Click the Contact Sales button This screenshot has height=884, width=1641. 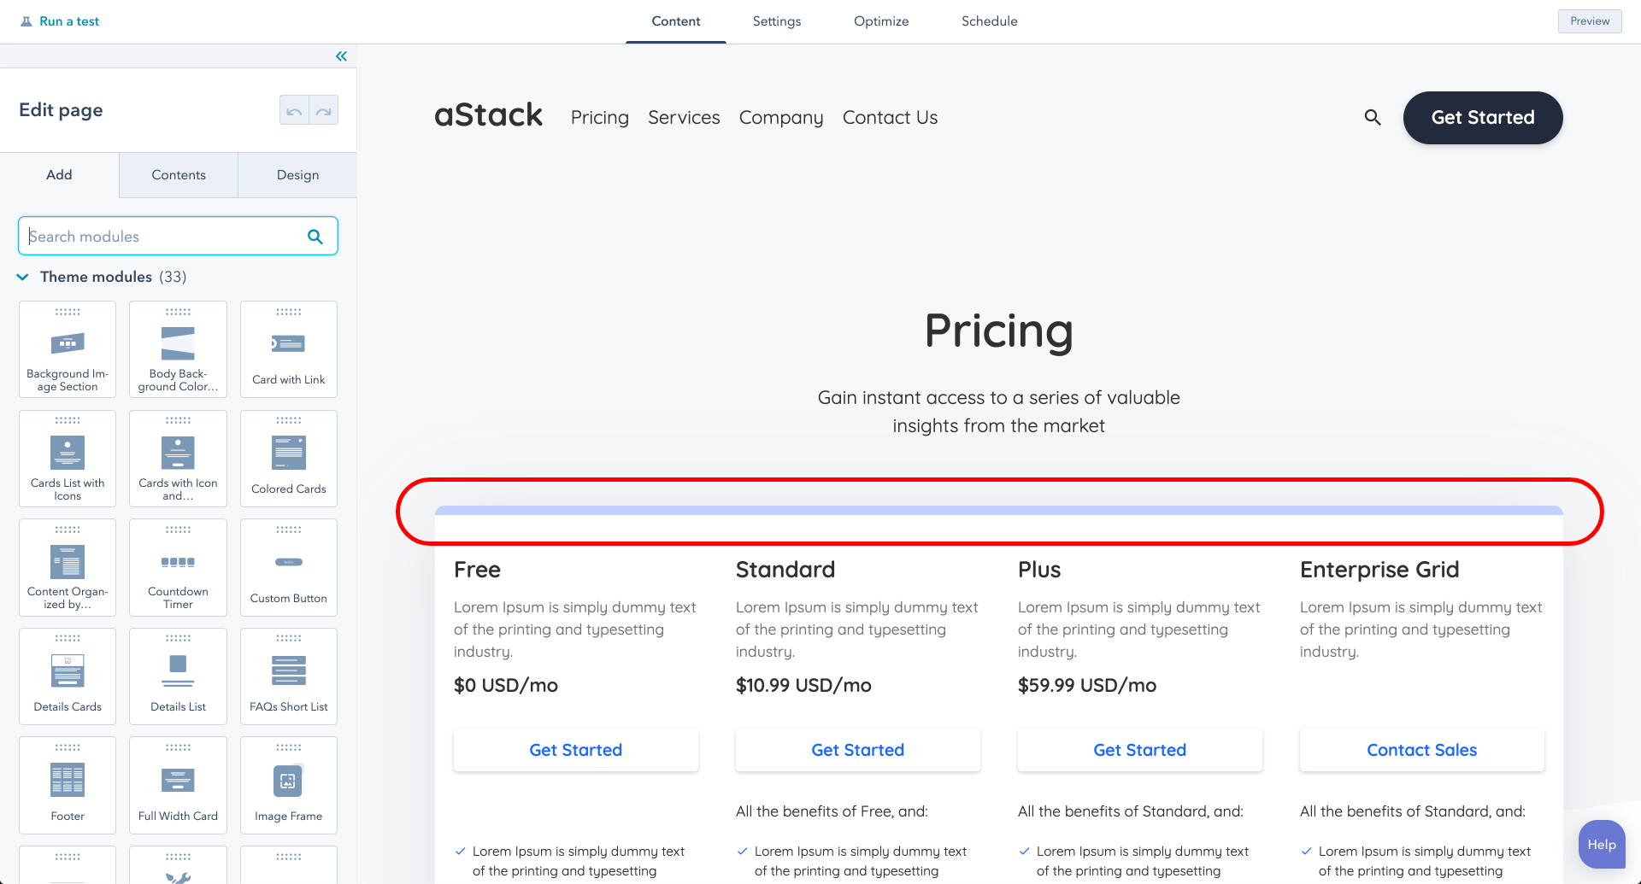(1421, 750)
